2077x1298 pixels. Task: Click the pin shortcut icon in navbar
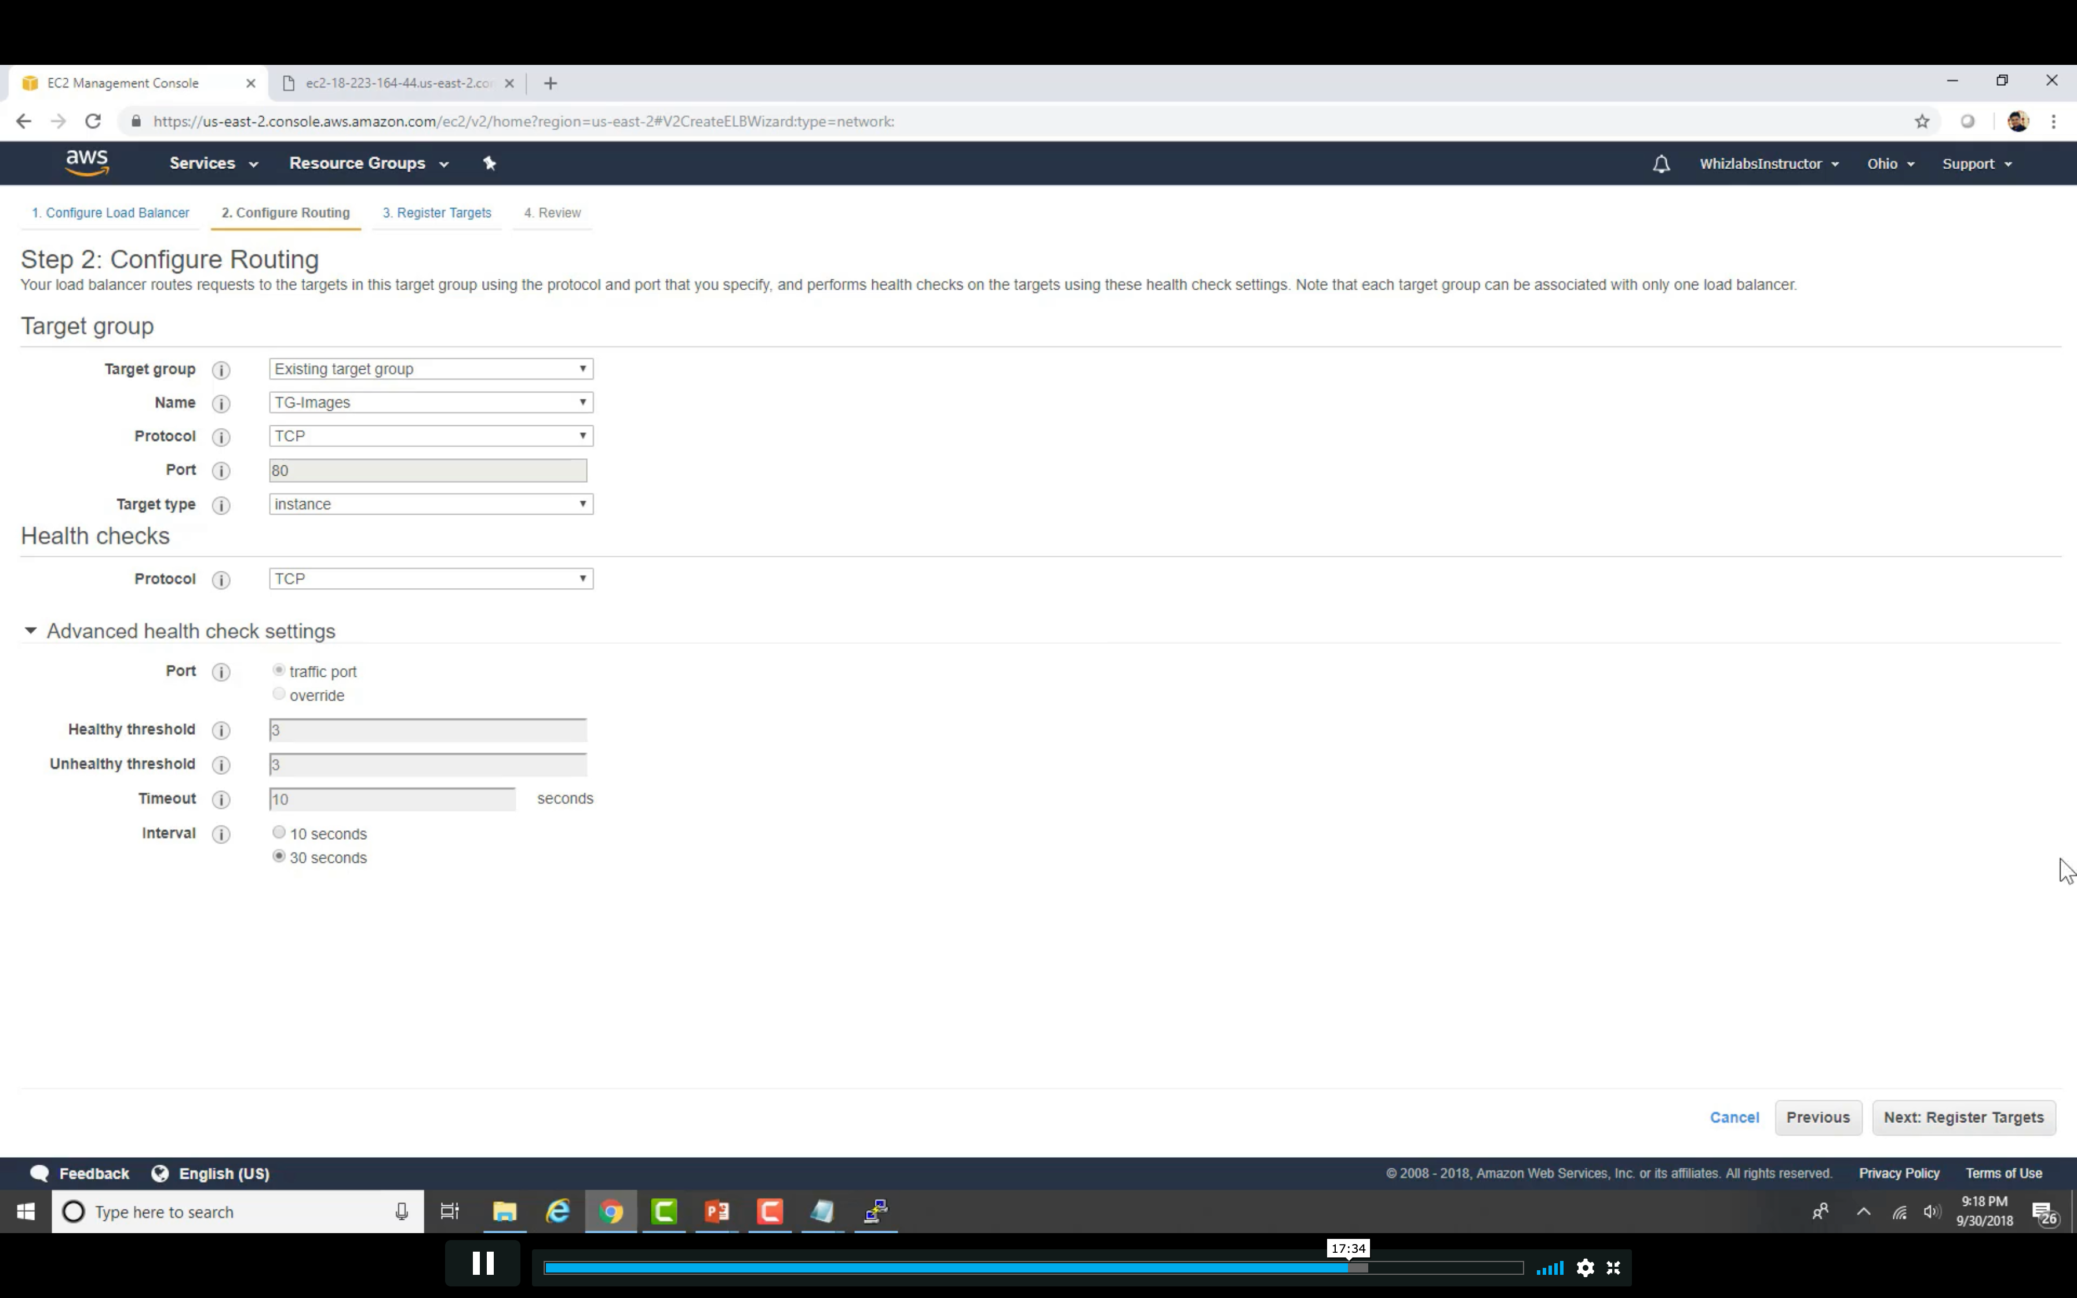pos(489,163)
